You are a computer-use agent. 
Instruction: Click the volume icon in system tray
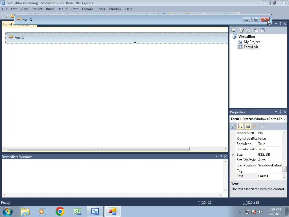(x=260, y=212)
